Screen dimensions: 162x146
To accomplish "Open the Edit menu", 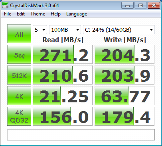I will pos(21,14).
